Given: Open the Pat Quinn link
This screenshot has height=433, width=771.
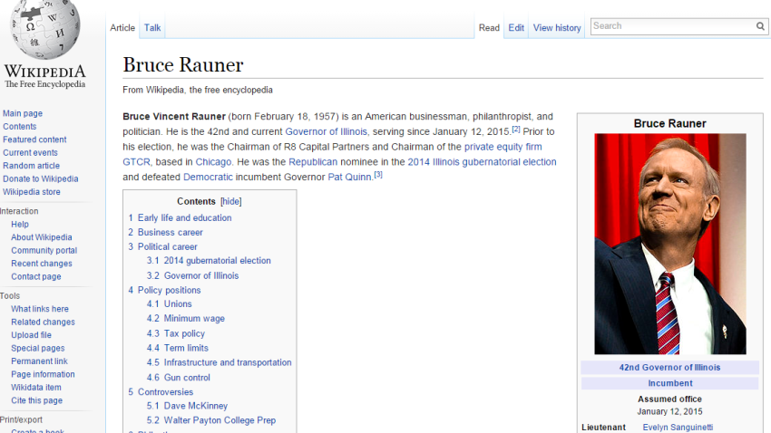Looking at the screenshot, I should (x=349, y=178).
